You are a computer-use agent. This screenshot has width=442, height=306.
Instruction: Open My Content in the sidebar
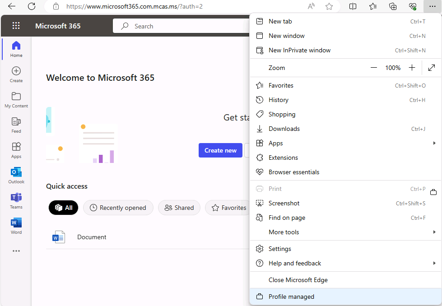pos(16,100)
